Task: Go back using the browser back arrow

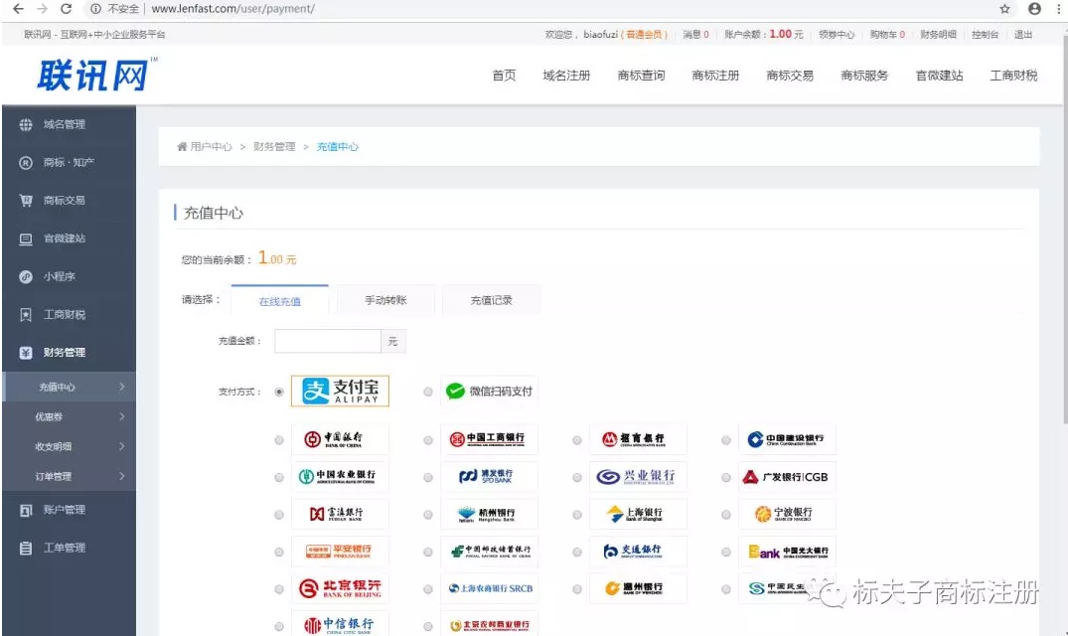Action: (x=19, y=9)
